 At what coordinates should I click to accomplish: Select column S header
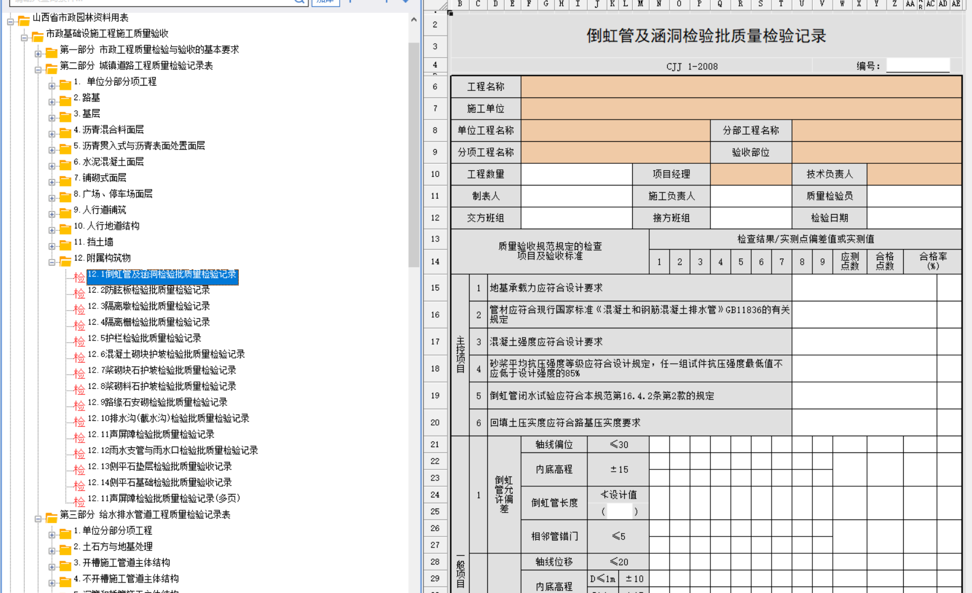tap(760, 4)
